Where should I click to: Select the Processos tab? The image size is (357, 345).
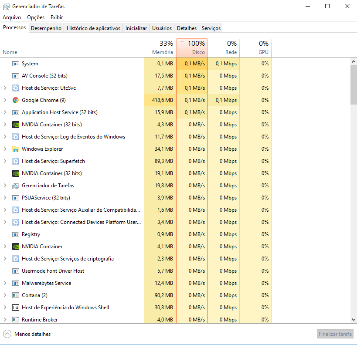point(14,28)
